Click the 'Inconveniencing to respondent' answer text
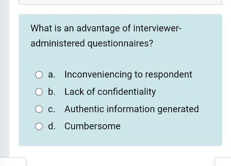This screenshot has width=231, height=166. (128, 74)
